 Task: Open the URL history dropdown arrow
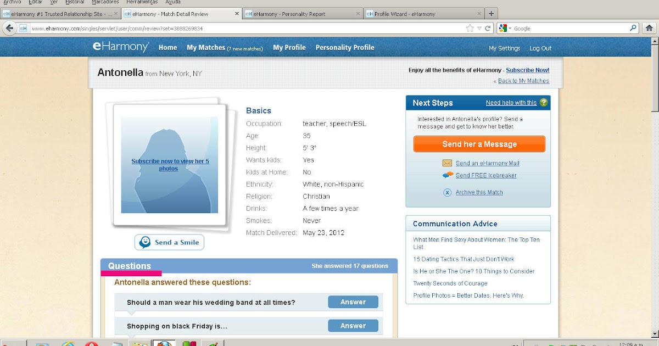point(479,29)
